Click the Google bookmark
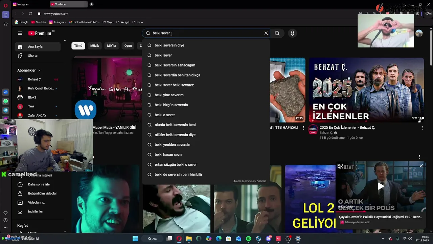The width and height of the screenshot is (433, 244). pos(22,22)
